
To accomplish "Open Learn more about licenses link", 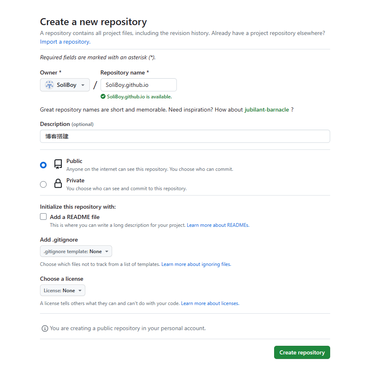I will (210, 304).
